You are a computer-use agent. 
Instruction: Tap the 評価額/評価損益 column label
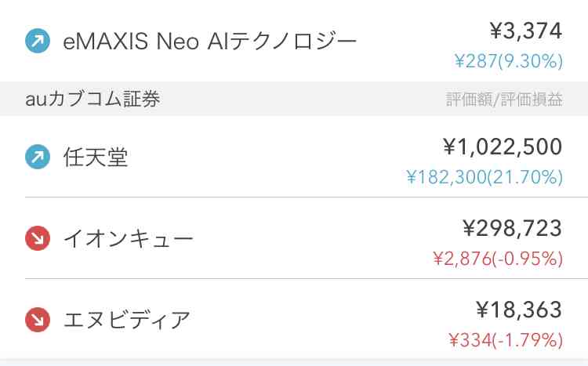504,100
